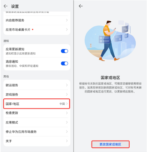The image size is (147, 152).
Task: Click red dot beside 应用市场桌面卡片
Action: click(x=33, y=29)
